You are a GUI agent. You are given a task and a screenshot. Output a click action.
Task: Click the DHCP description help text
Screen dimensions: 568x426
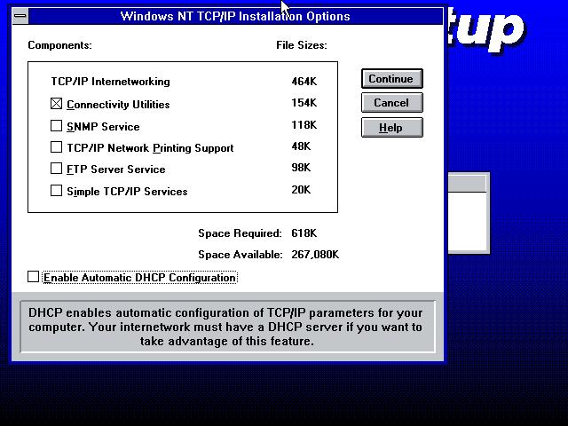[227, 327]
